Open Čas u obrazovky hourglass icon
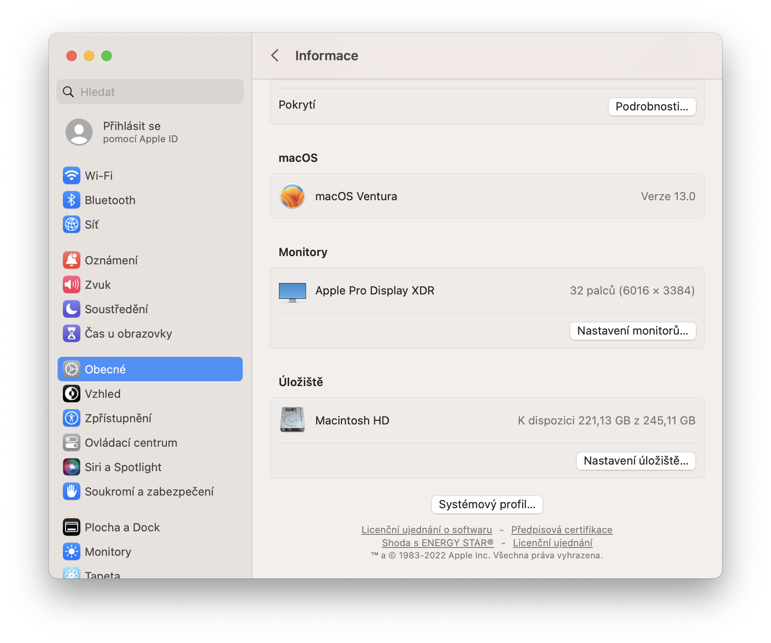Viewport: 771px width, 643px height. 72,334
